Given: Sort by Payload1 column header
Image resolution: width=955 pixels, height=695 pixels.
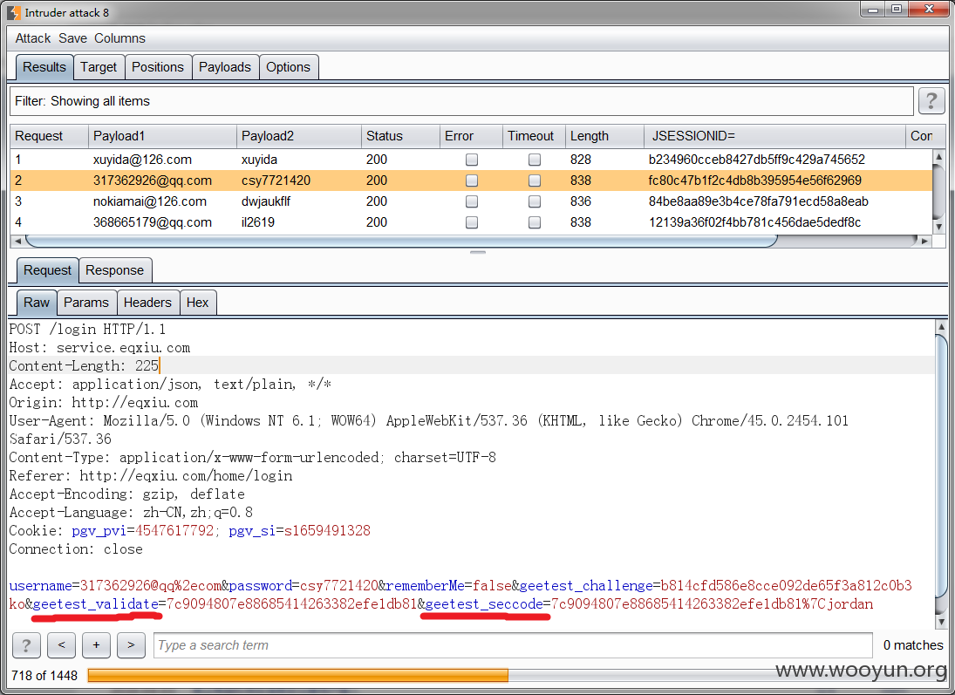Looking at the screenshot, I should tap(162, 136).
